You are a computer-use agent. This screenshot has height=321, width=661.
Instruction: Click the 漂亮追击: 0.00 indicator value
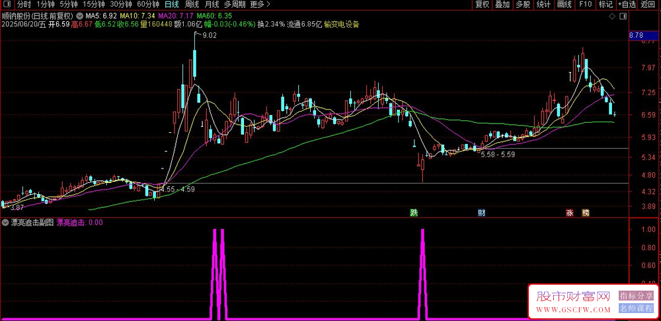pos(80,223)
